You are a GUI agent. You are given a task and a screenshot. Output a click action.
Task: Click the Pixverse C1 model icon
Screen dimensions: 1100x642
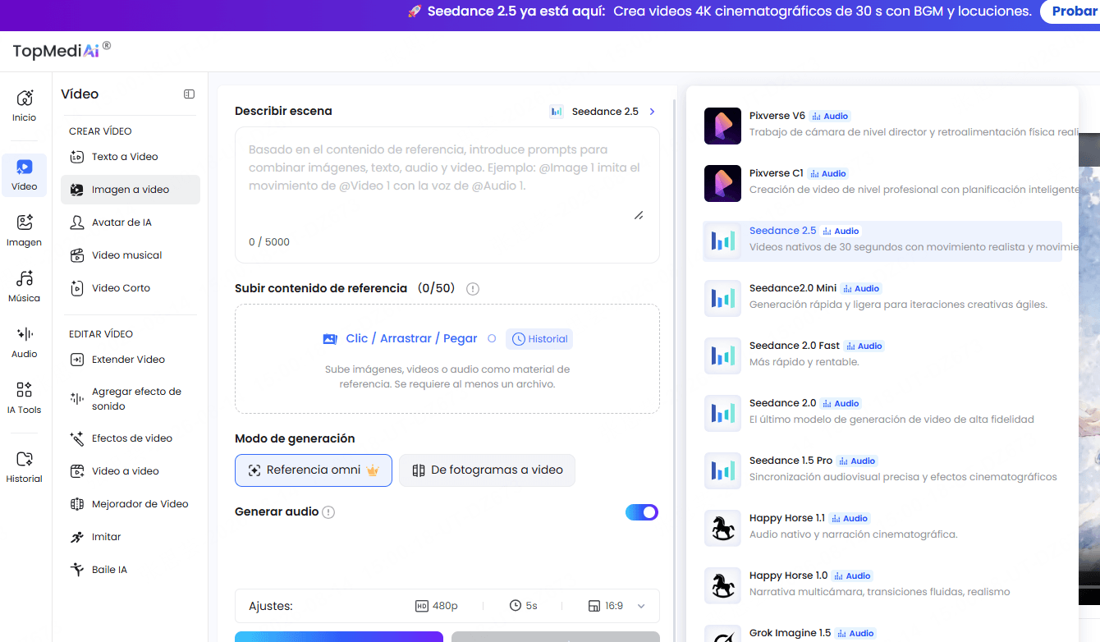722,183
